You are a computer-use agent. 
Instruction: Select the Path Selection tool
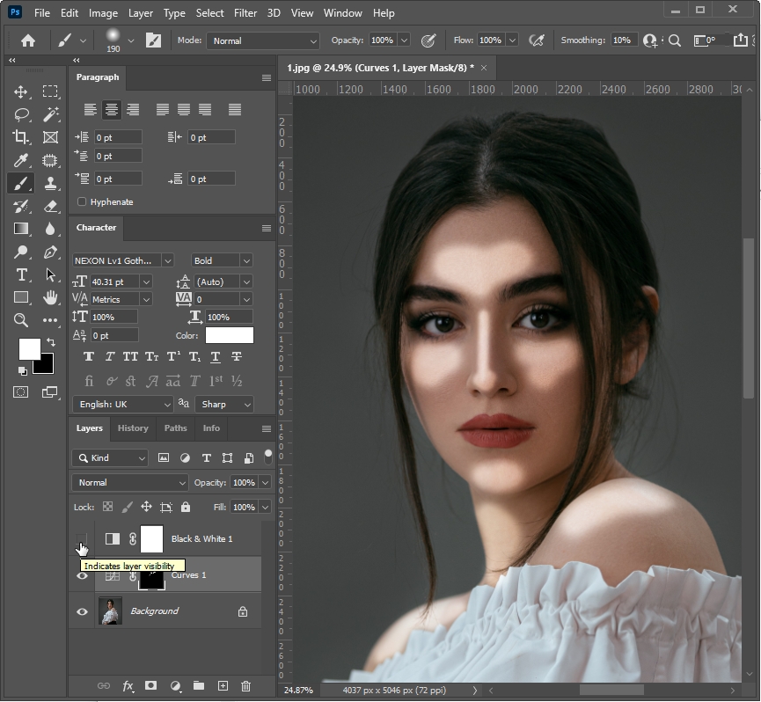(x=50, y=274)
